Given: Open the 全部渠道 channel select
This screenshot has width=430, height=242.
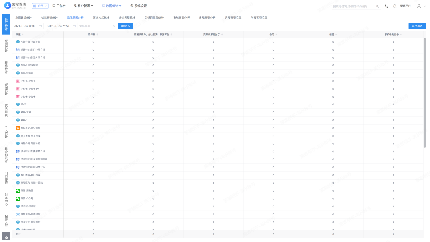Looking at the screenshot, I should click(97, 26).
